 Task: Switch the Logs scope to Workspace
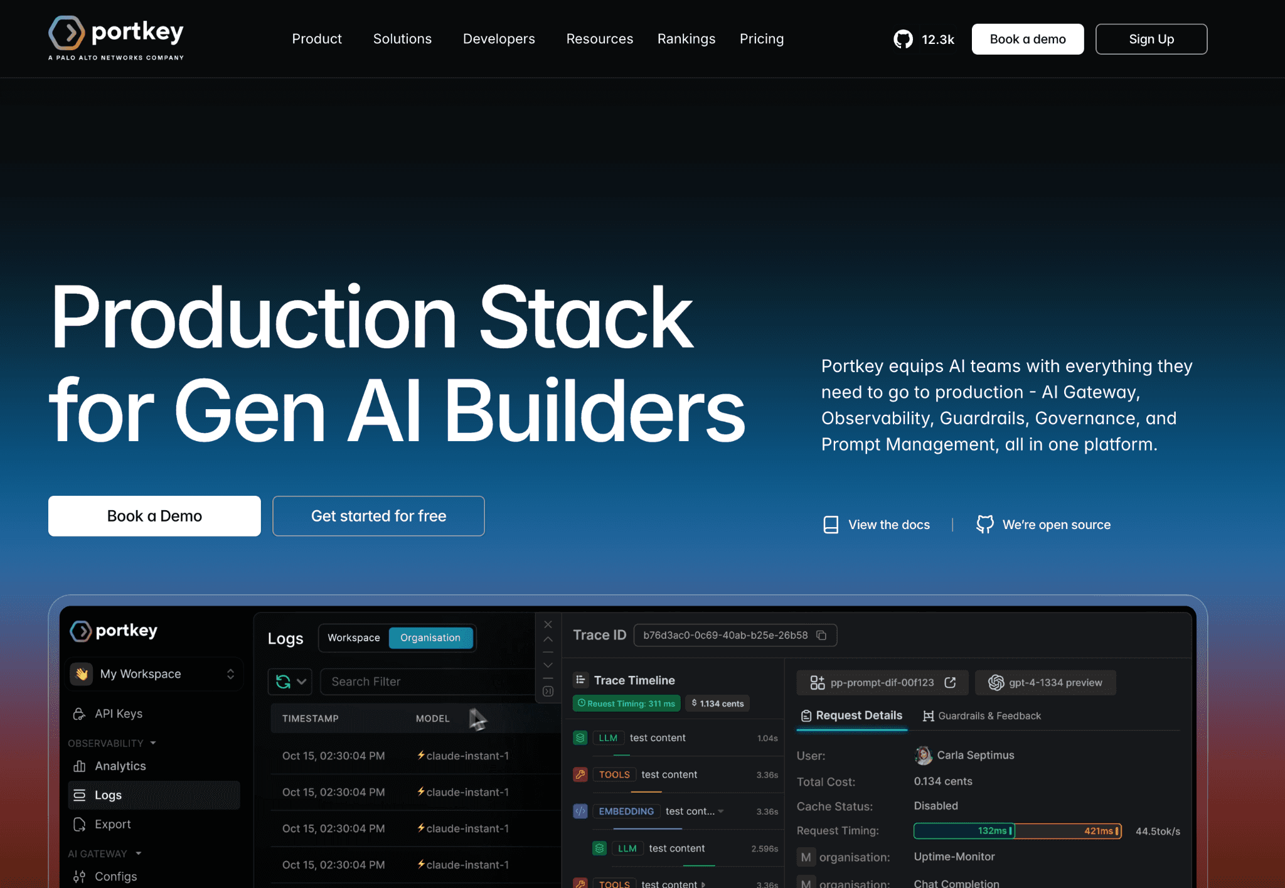[354, 638]
